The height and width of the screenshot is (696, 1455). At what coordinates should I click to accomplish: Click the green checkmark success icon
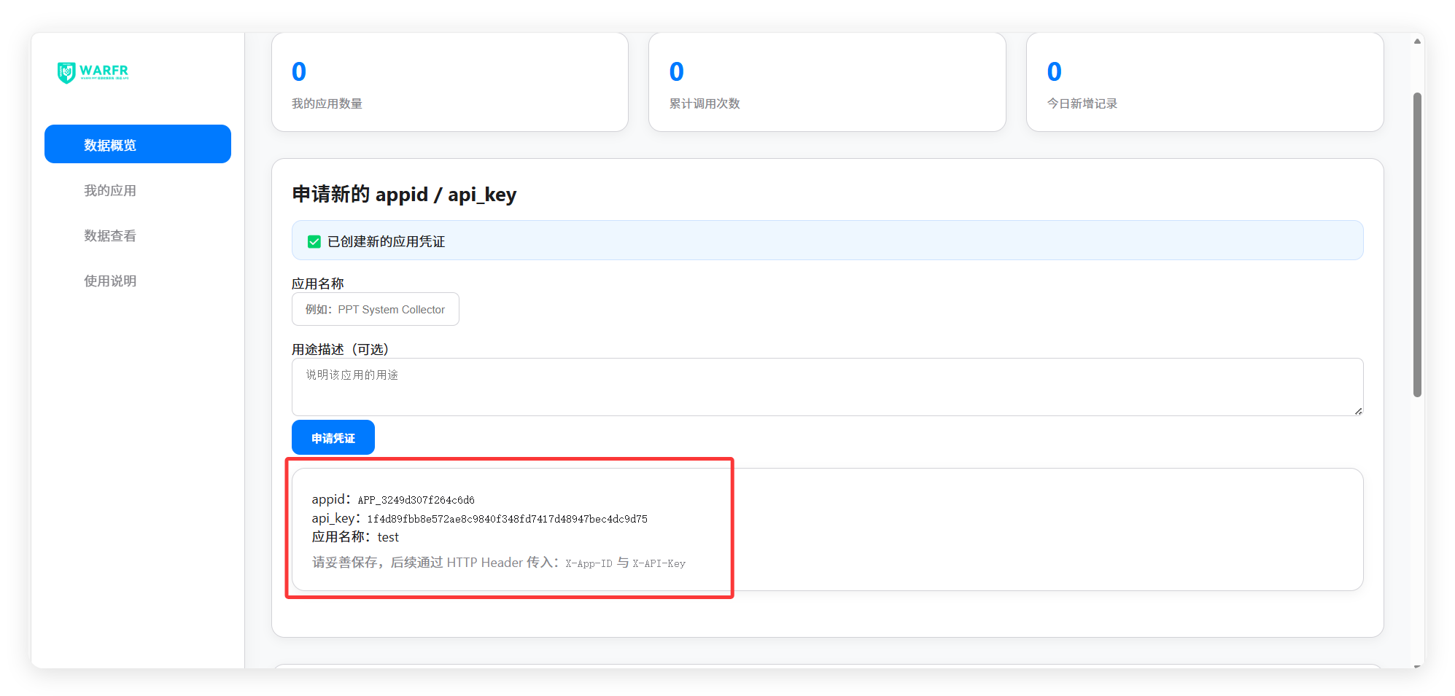click(314, 241)
